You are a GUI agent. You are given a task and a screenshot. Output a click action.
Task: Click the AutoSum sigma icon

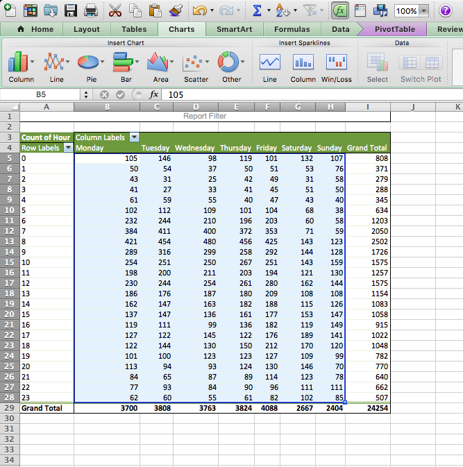[257, 10]
